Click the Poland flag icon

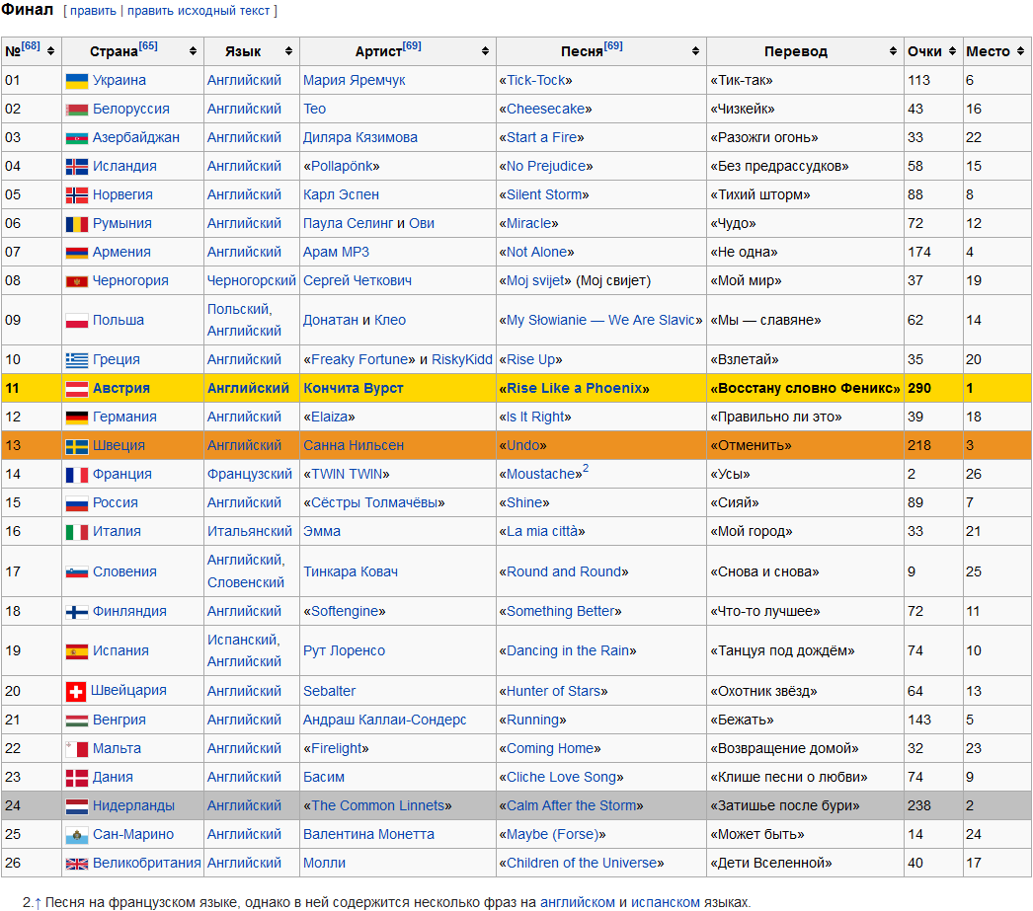click(77, 321)
